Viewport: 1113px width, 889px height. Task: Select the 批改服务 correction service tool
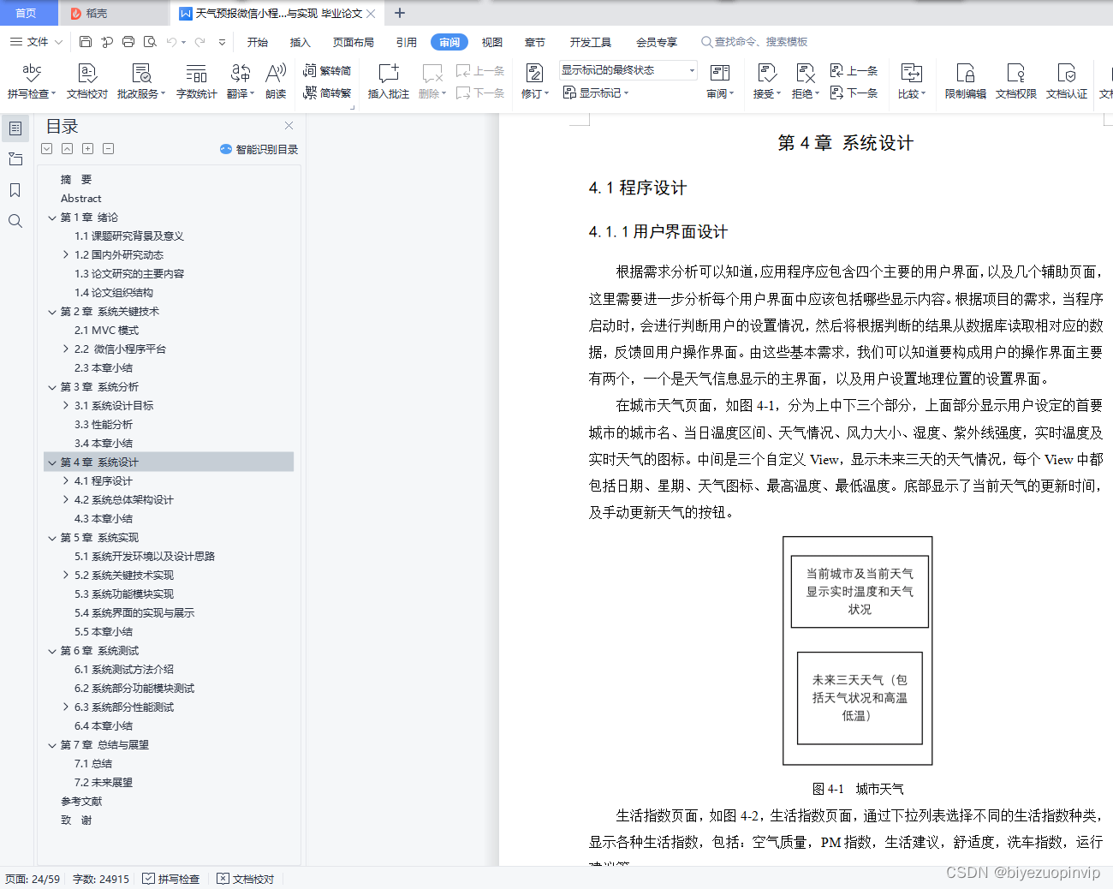click(141, 81)
